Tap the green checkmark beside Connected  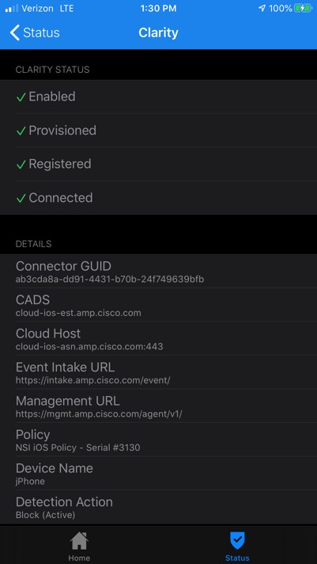pyautogui.click(x=21, y=198)
